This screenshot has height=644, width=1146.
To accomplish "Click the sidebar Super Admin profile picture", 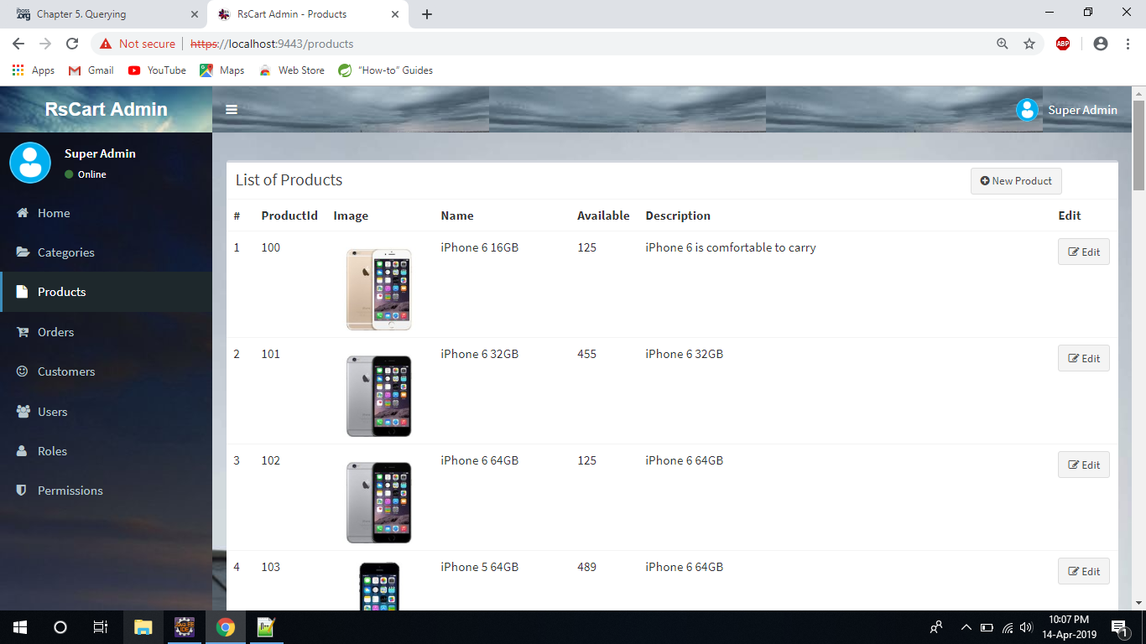I will 30,163.
